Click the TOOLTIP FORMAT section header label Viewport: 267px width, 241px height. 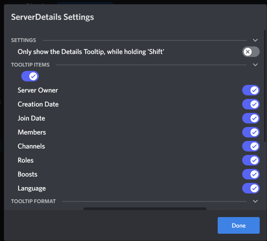tap(33, 201)
